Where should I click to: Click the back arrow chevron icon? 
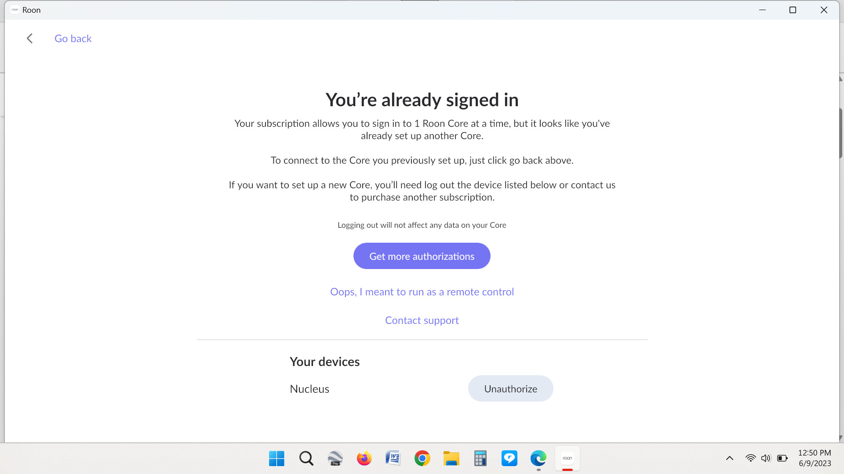(29, 39)
